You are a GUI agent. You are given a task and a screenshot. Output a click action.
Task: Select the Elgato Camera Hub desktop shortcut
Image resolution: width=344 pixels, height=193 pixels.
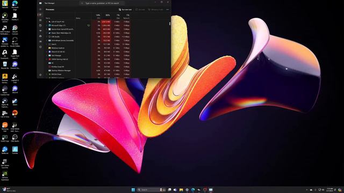tap(5, 91)
